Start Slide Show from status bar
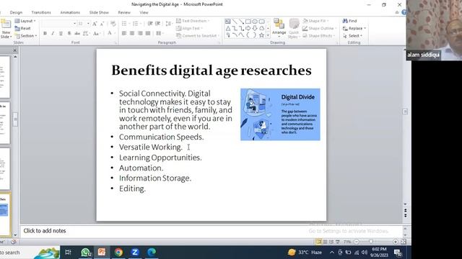The image size is (462, 259). [338, 242]
